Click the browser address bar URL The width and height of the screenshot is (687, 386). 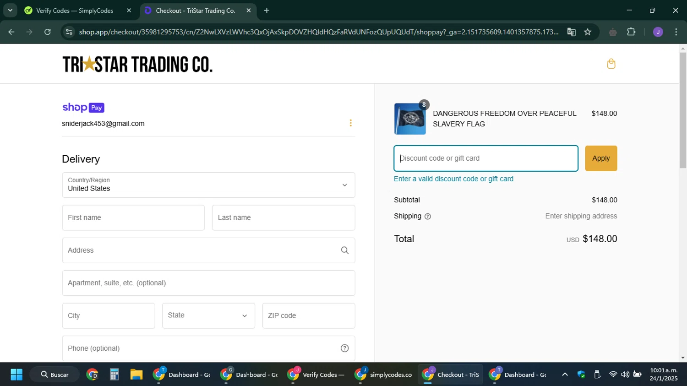coord(318,32)
